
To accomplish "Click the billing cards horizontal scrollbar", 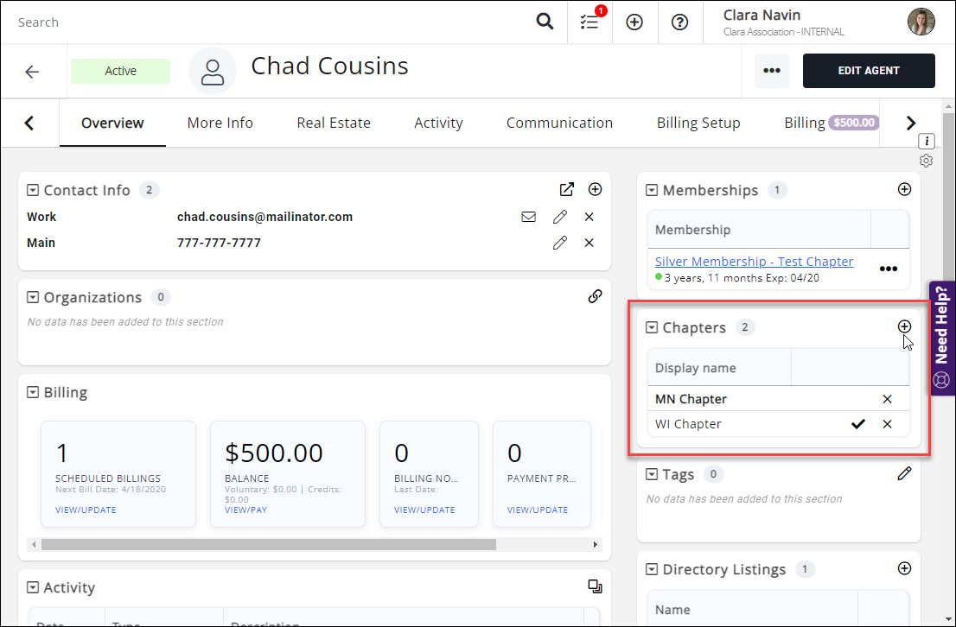I will point(268,545).
